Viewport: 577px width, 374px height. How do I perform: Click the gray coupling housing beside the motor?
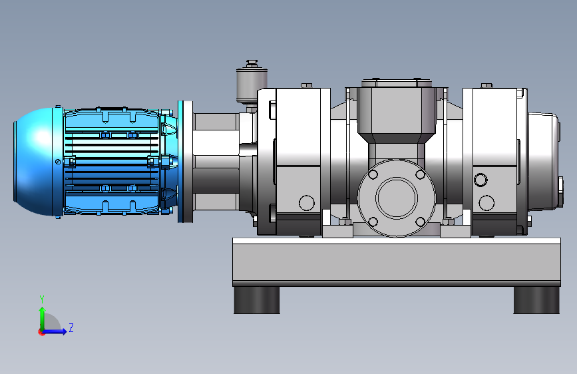[216, 161]
